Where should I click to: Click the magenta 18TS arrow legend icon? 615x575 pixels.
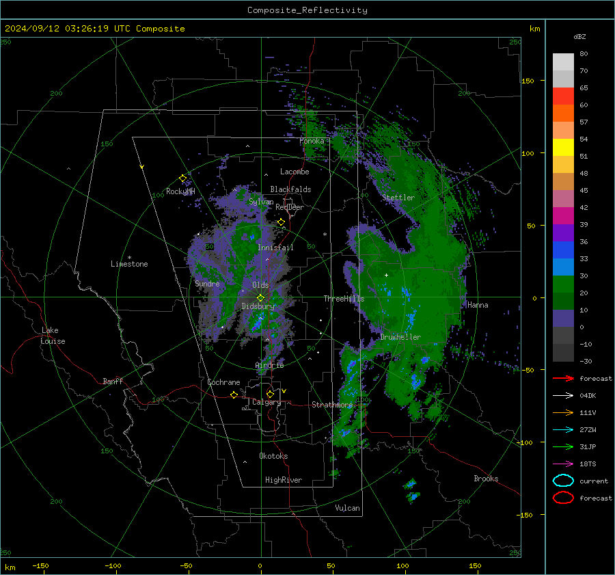(x=563, y=464)
